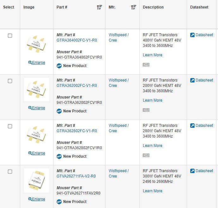Click the EAR icon for GTRA362802FC-V1-R0
The image size is (218, 208).
click(x=146, y=155)
